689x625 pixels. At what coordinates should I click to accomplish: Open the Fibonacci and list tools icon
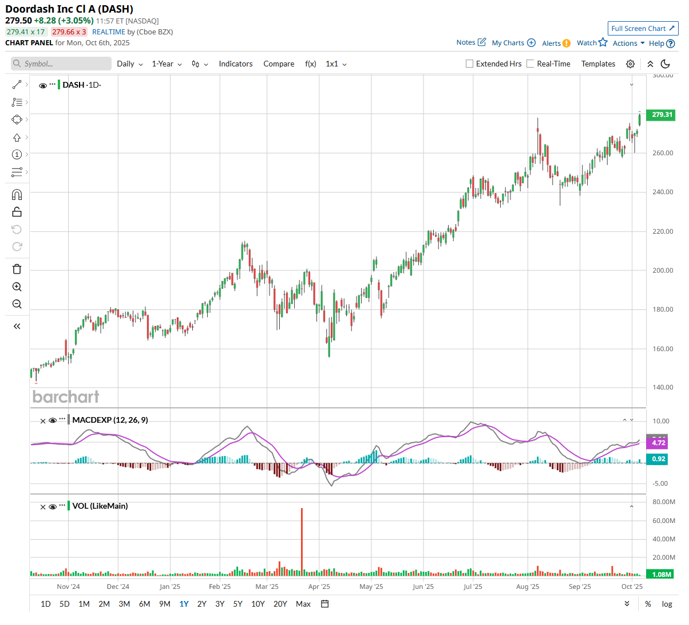click(17, 103)
